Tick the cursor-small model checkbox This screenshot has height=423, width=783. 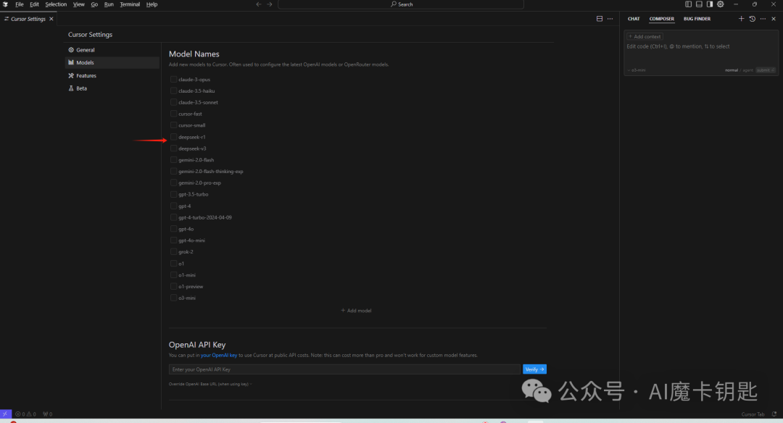[173, 125]
